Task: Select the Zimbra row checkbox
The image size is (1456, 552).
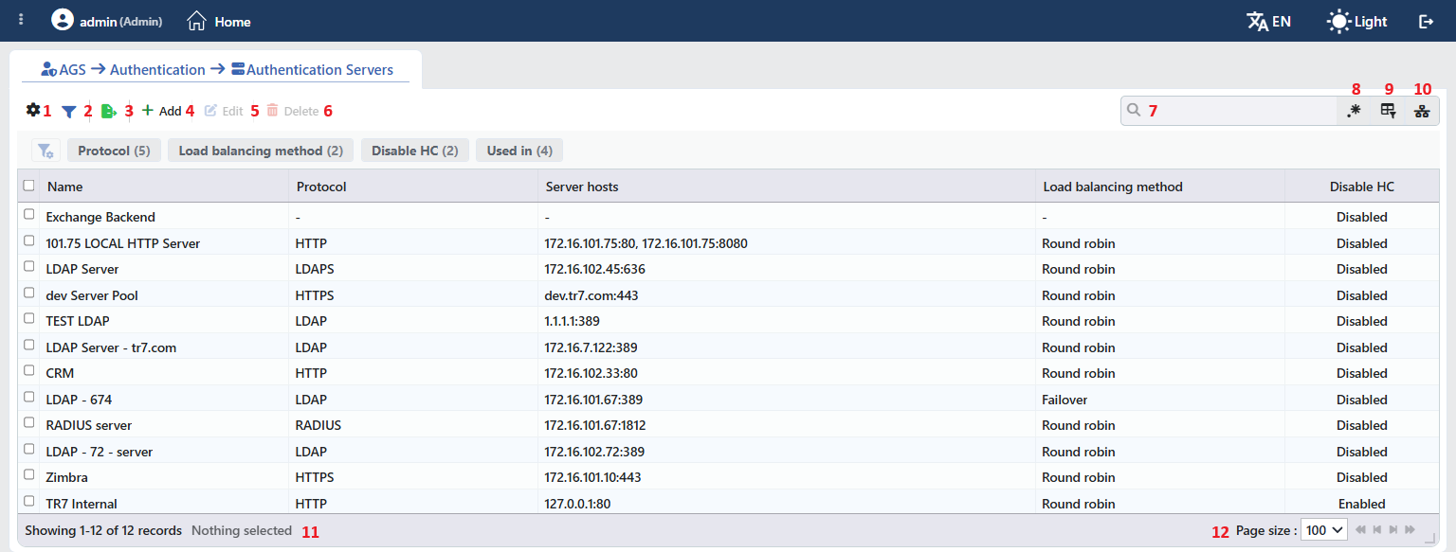Action: (28, 475)
